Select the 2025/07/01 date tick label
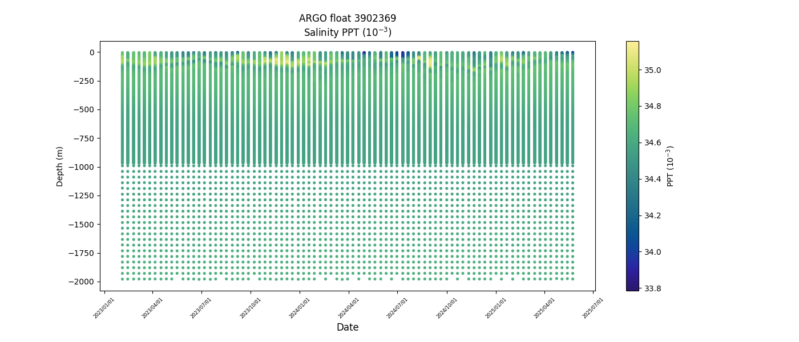This screenshot has width=799, height=342. 594,307
